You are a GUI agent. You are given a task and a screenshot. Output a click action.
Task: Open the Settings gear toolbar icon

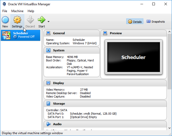tap(17, 20)
